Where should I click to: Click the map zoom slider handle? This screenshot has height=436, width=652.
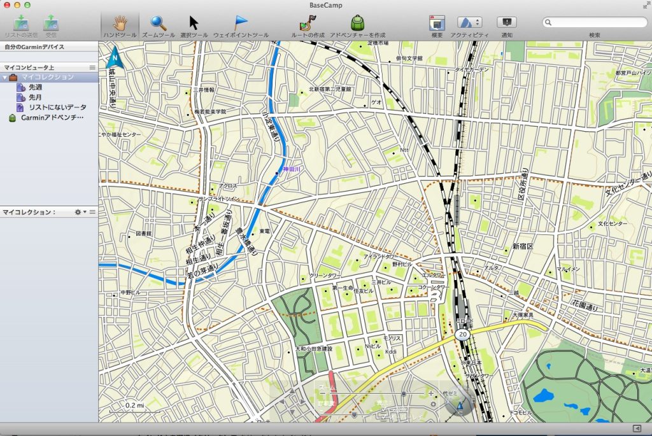[x=403, y=394]
